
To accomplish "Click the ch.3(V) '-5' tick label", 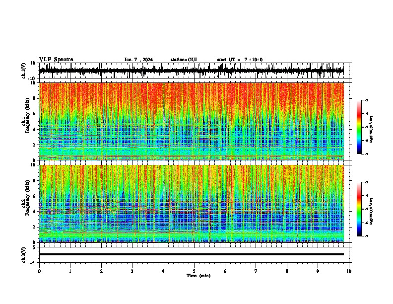I will click(33, 263).
